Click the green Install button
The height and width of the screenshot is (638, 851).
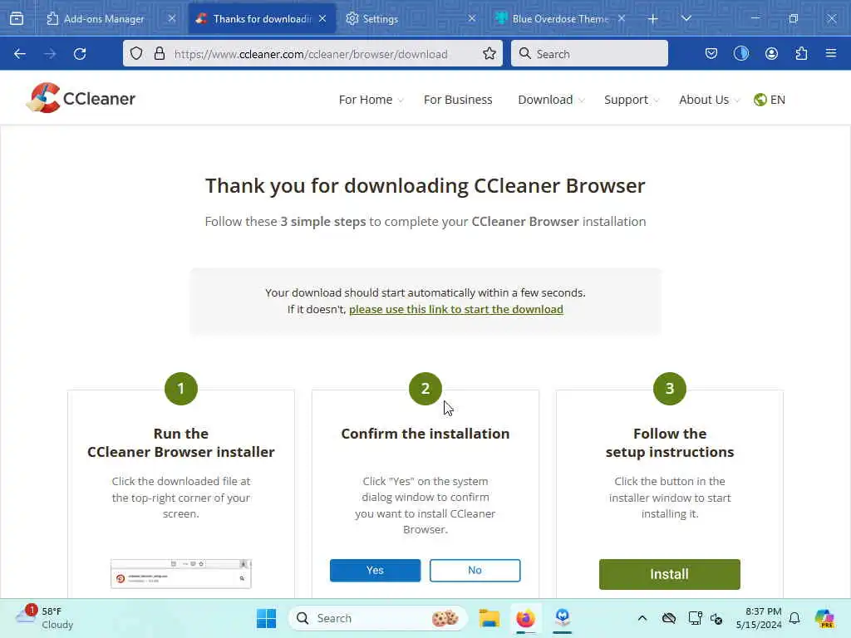coord(669,574)
